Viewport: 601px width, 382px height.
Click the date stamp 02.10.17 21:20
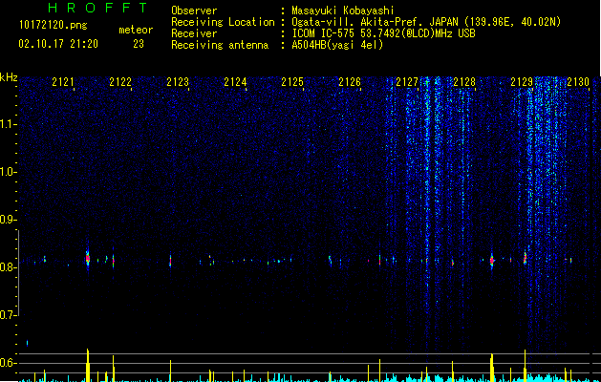58,44
